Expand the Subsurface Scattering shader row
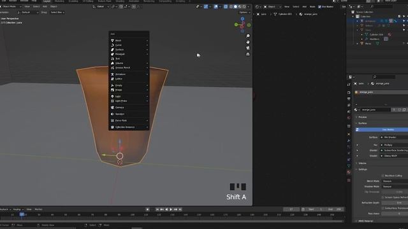Viewport: 408px width, 229px height. [x=357, y=151]
